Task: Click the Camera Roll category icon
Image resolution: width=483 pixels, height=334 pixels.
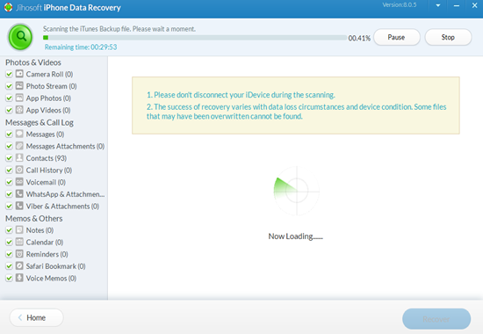Action: 19,74
